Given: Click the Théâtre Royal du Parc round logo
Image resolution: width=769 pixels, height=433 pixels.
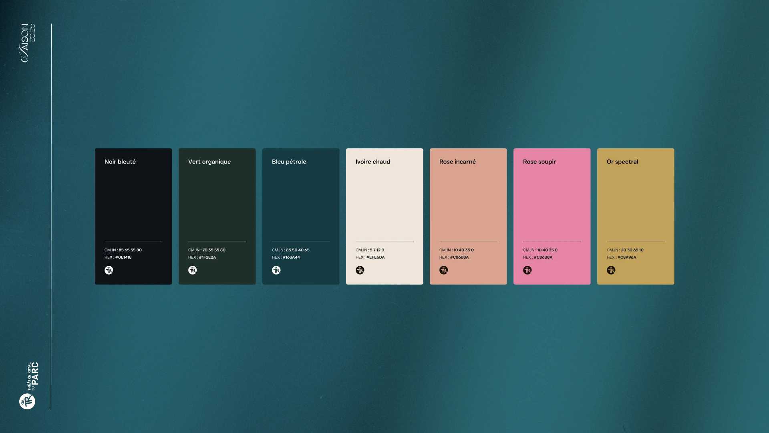Looking at the screenshot, I should click(x=27, y=401).
